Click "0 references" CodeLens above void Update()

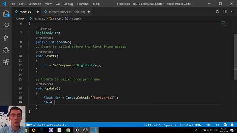44,84
